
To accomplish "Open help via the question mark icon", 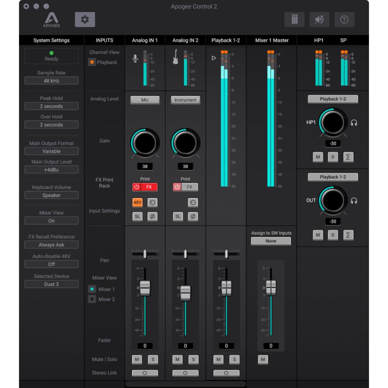I will 344,19.
